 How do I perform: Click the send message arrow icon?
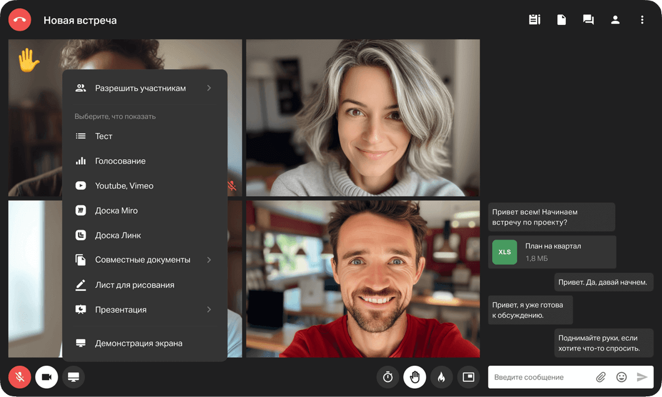pyautogui.click(x=642, y=377)
